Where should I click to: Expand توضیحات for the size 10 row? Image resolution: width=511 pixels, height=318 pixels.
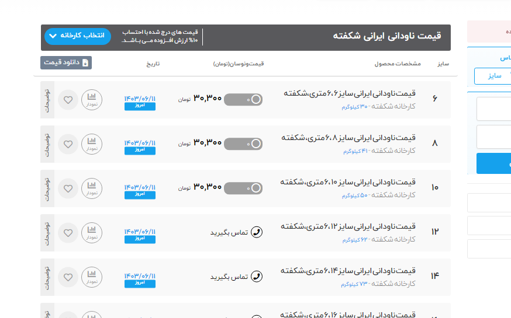point(47,188)
